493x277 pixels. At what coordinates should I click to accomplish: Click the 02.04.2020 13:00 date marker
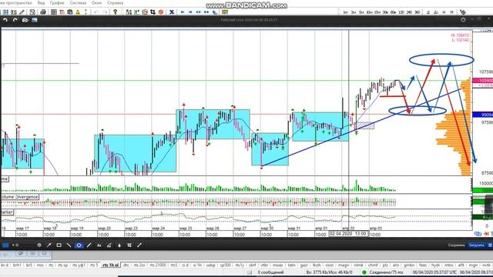point(348,234)
